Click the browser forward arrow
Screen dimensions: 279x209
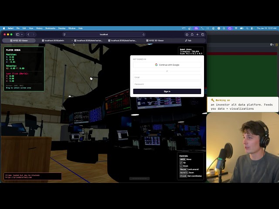34,34
